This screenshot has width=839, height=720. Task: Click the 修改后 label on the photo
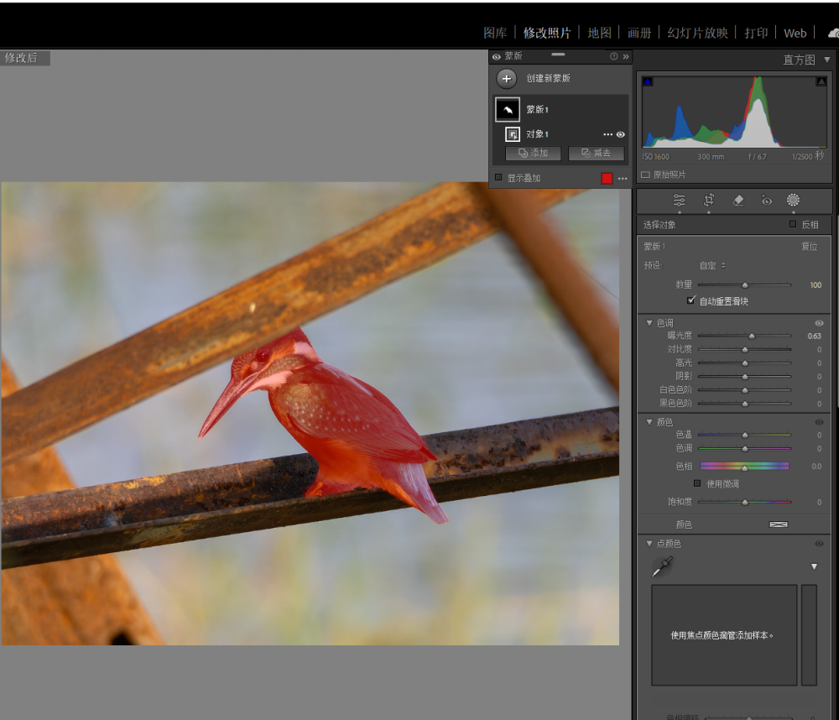click(22, 58)
